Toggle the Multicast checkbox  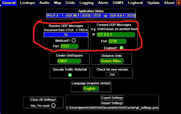point(74,40)
